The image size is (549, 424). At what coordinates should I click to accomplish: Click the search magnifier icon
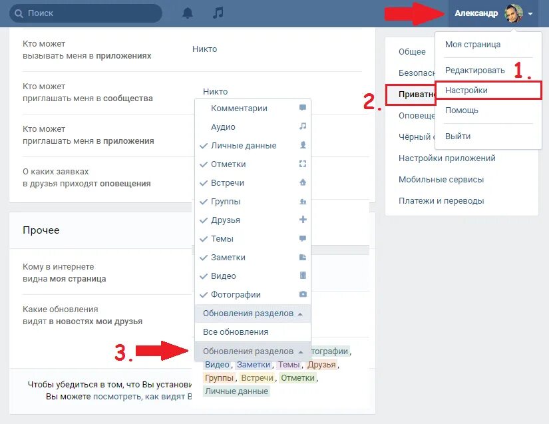(19, 14)
